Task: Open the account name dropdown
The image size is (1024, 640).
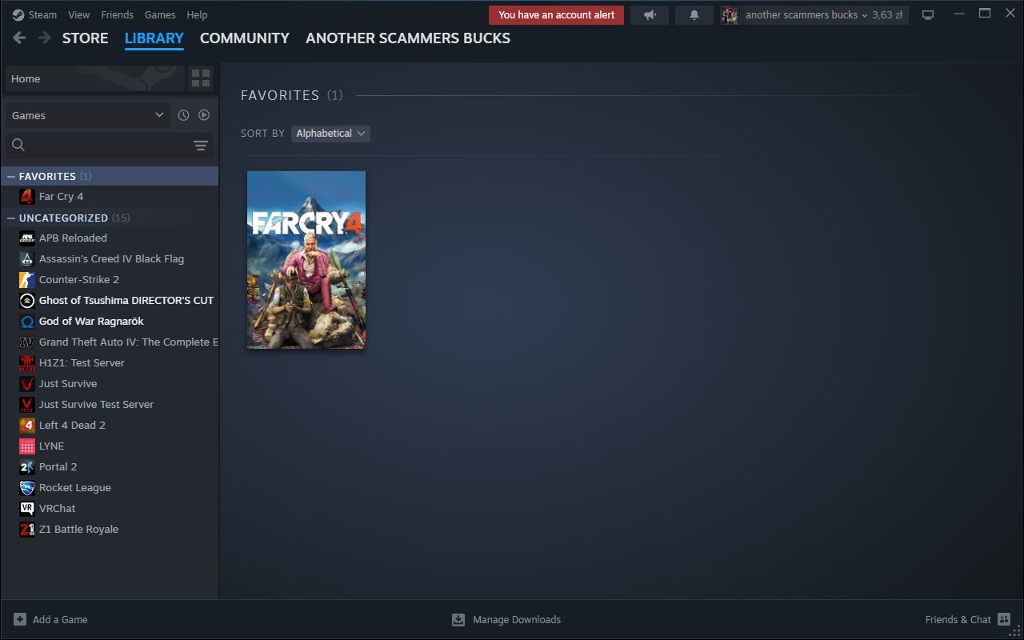Action: point(806,15)
